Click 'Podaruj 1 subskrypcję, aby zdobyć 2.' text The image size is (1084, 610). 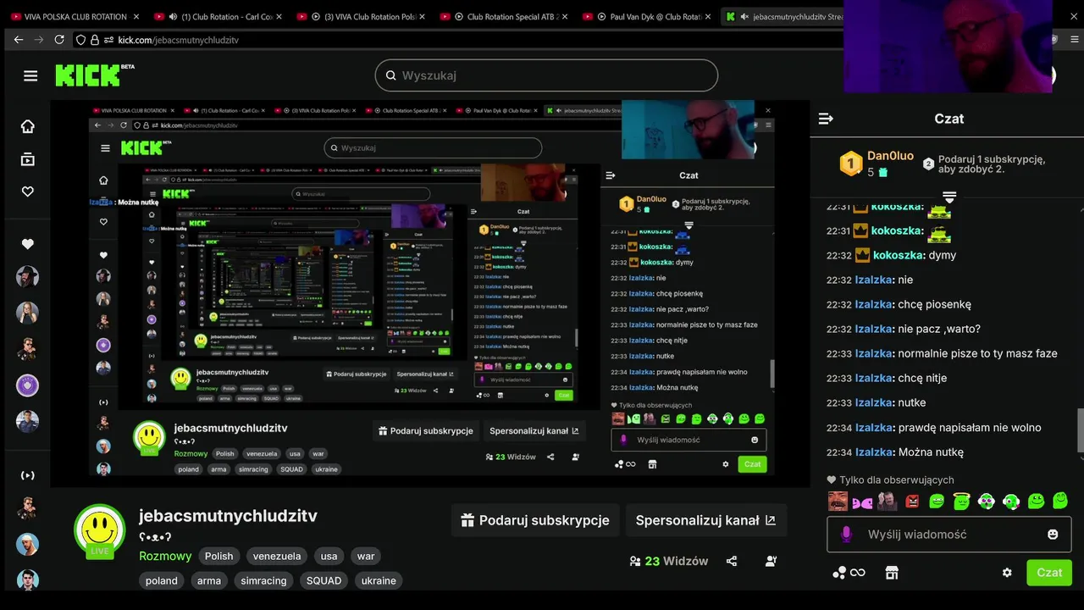tap(992, 164)
